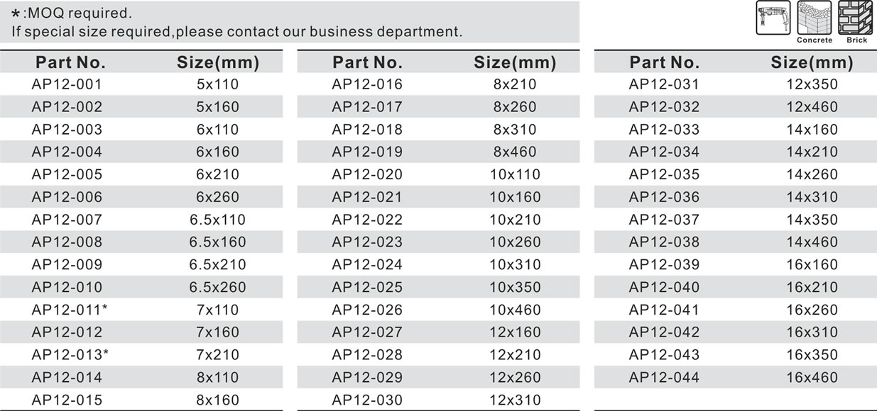
Task: Select part number AP12-001
Action: pos(67,84)
